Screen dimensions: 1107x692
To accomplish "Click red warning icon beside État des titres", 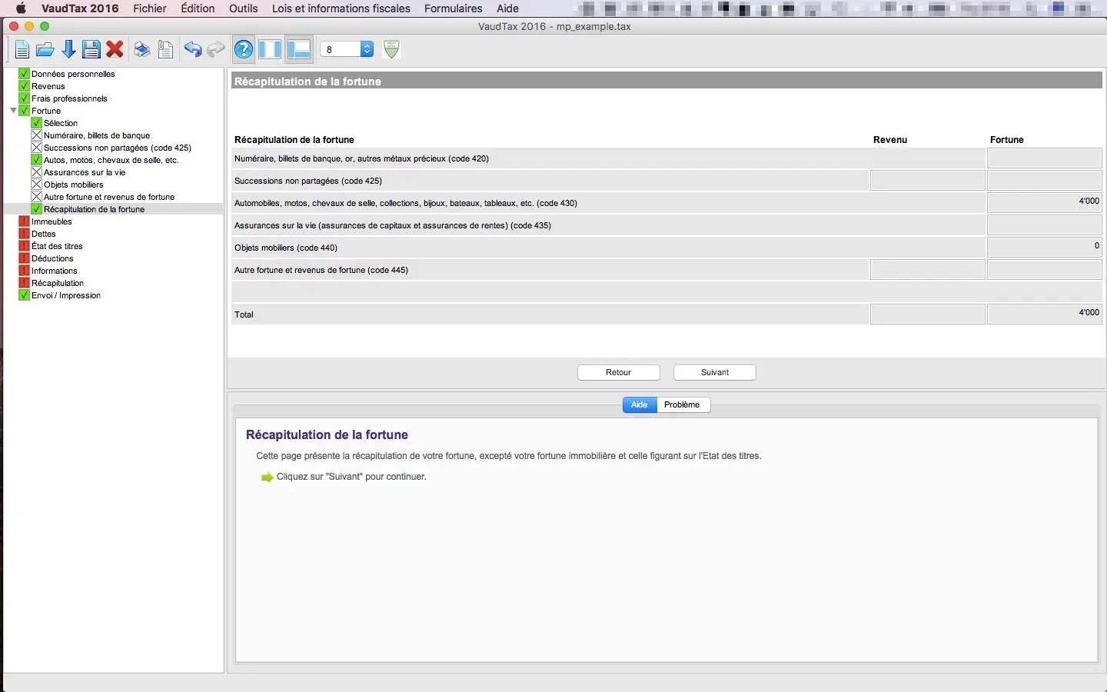I will coord(24,246).
